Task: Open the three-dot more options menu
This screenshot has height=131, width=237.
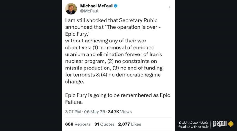Action: pos(169,8)
